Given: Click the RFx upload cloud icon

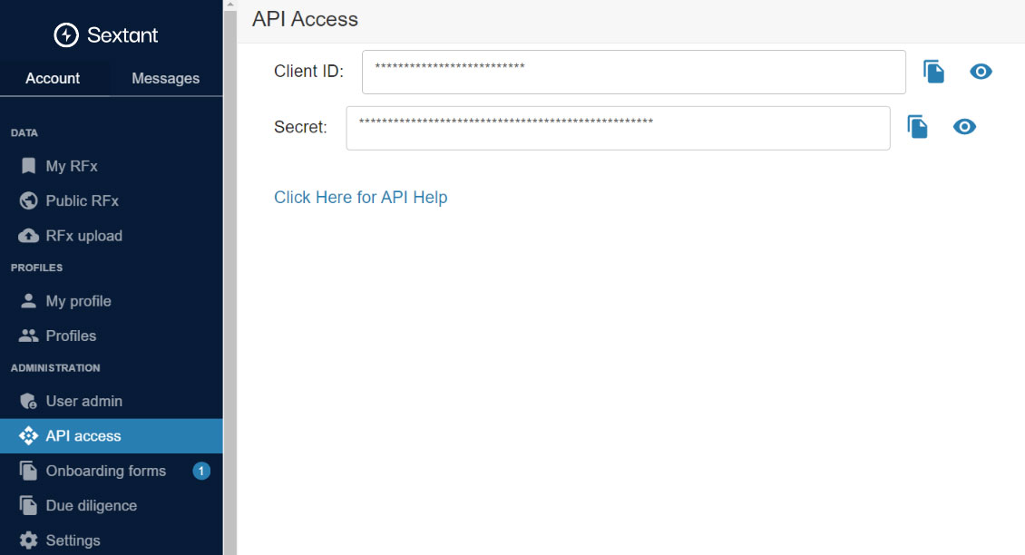Looking at the screenshot, I should tap(29, 236).
